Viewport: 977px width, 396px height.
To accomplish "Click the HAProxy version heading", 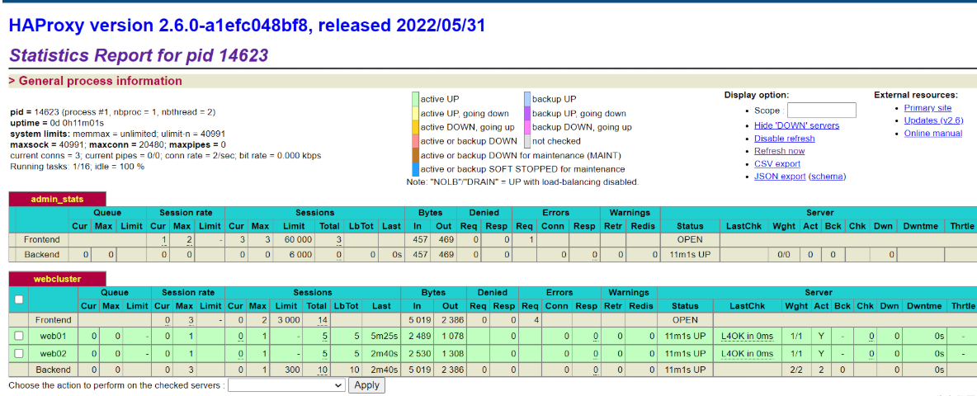I will pos(247,26).
